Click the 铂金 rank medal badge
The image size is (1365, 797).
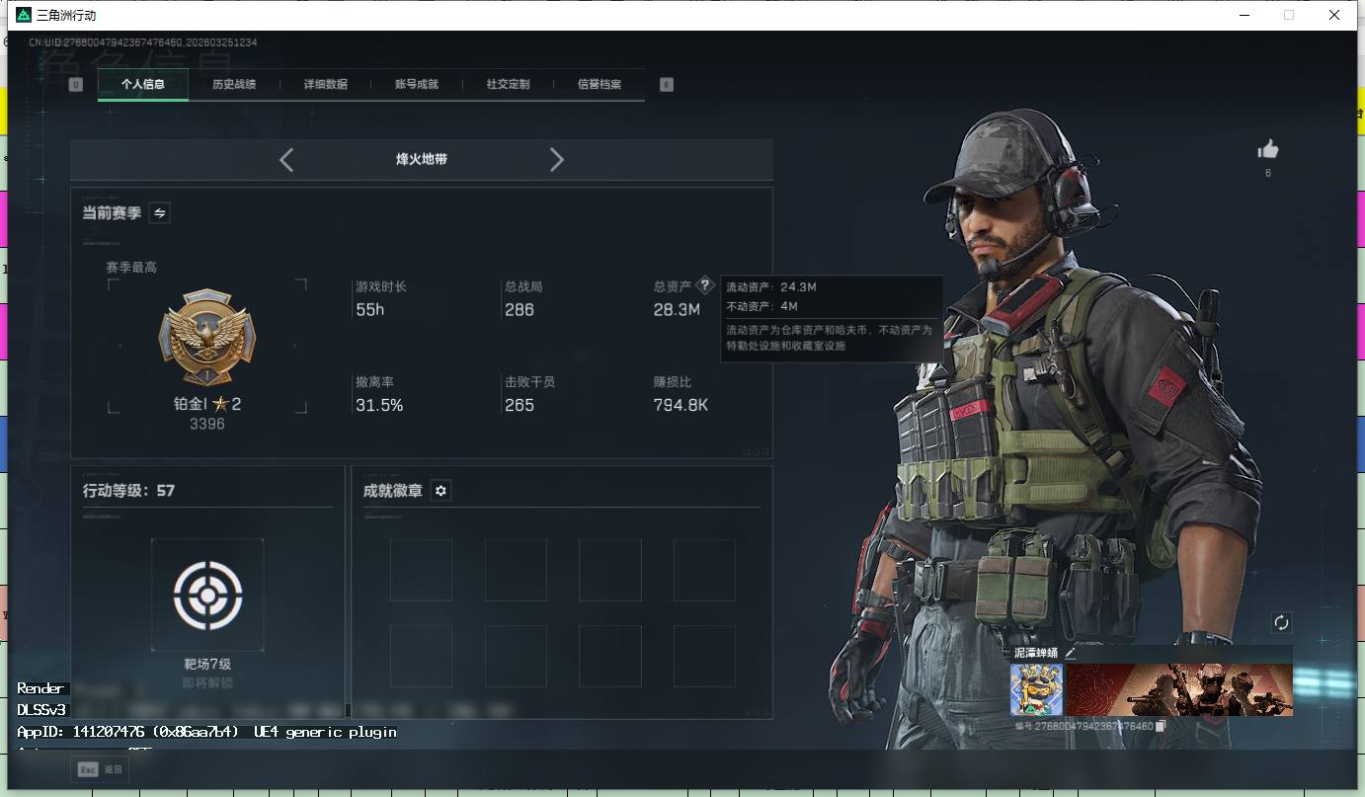[207, 339]
